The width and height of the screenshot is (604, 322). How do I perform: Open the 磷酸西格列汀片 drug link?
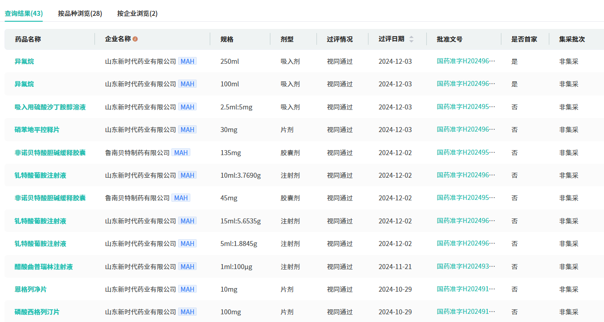[37, 312]
